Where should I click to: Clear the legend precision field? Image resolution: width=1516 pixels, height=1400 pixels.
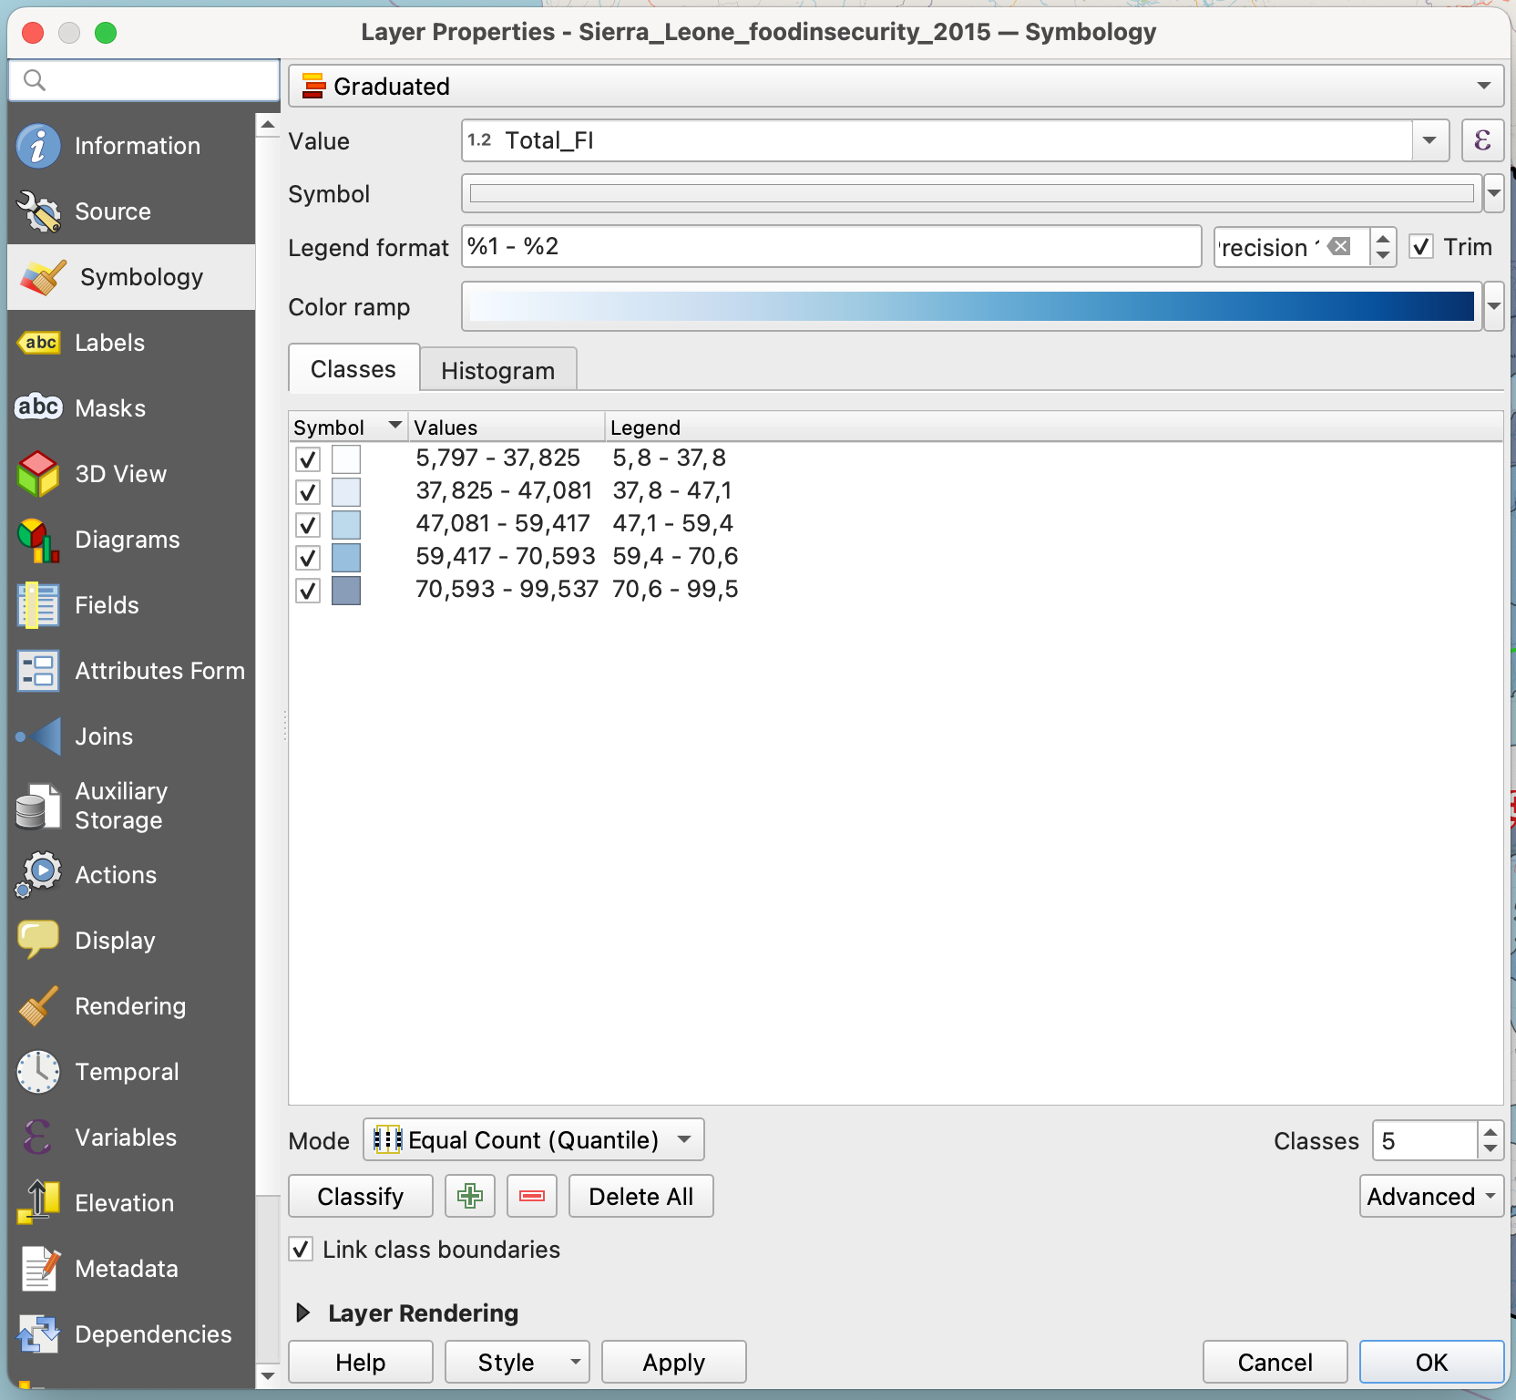[x=1339, y=247]
